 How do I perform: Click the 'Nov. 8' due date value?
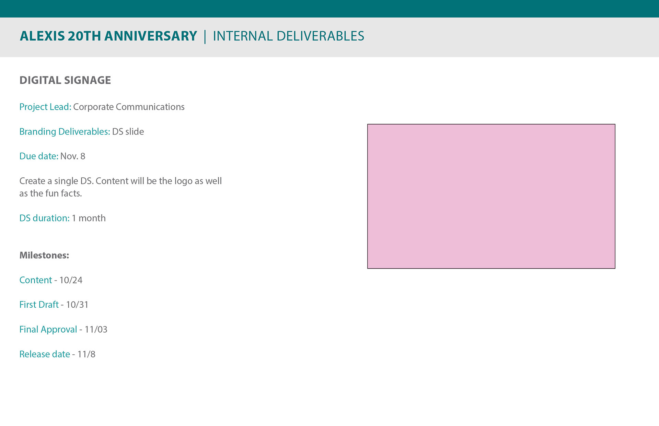point(73,156)
